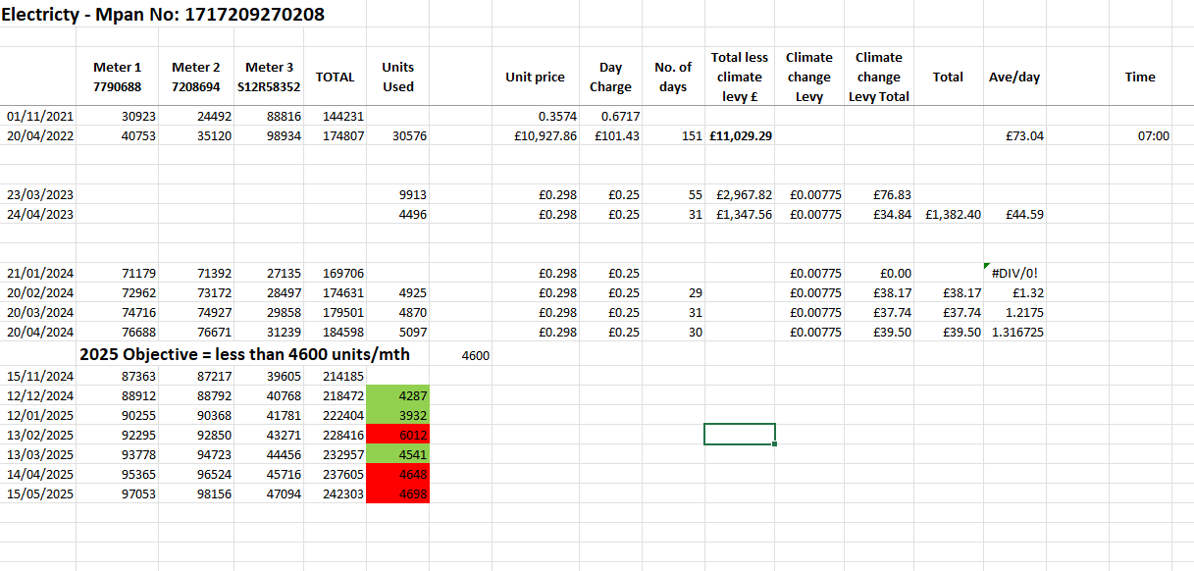This screenshot has height=571, width=1194.
Task: Click the 2025 Objective heading text
Action: [x=244, y=354]
